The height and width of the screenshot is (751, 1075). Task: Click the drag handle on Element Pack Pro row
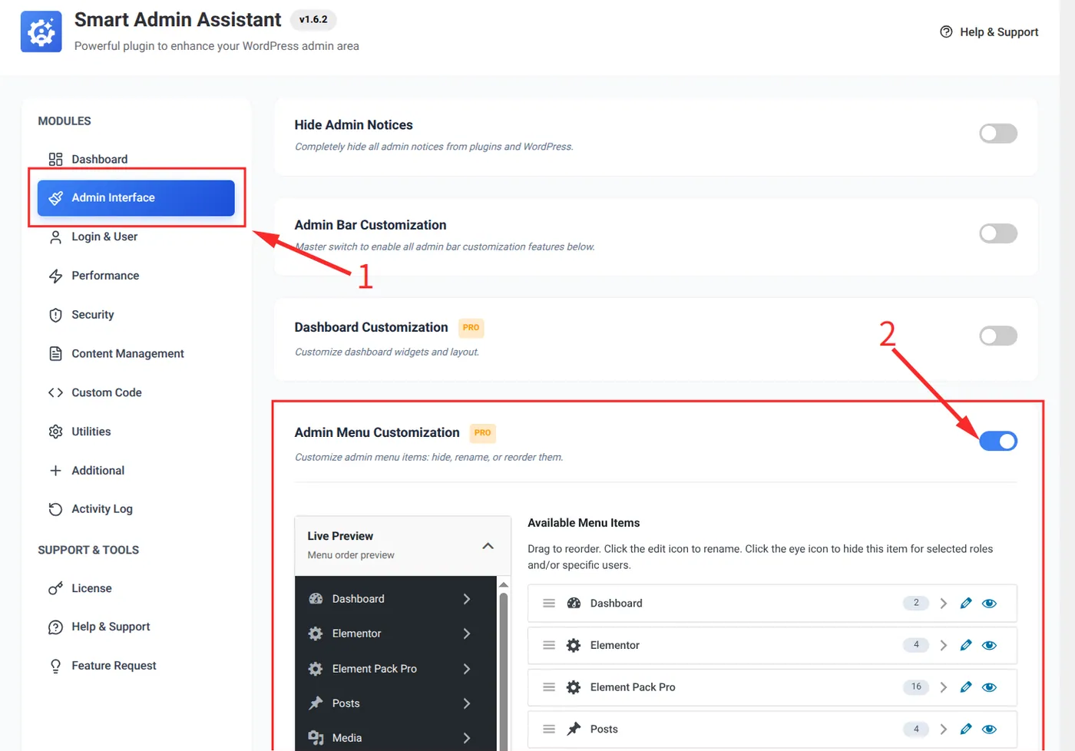point(549,687)
